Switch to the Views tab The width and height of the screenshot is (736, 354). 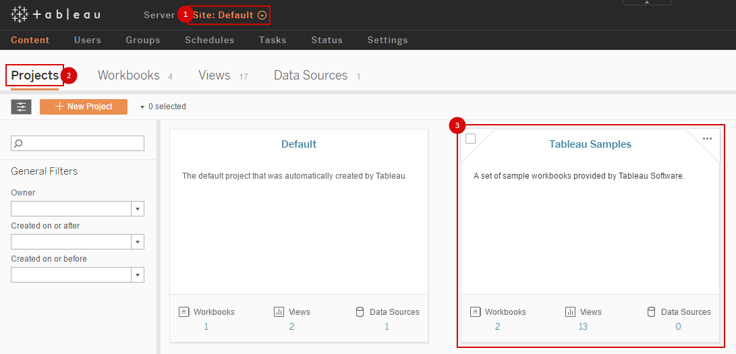[x=223, y=76]
